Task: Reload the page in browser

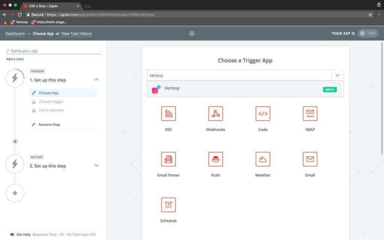Action: [20, 15]
